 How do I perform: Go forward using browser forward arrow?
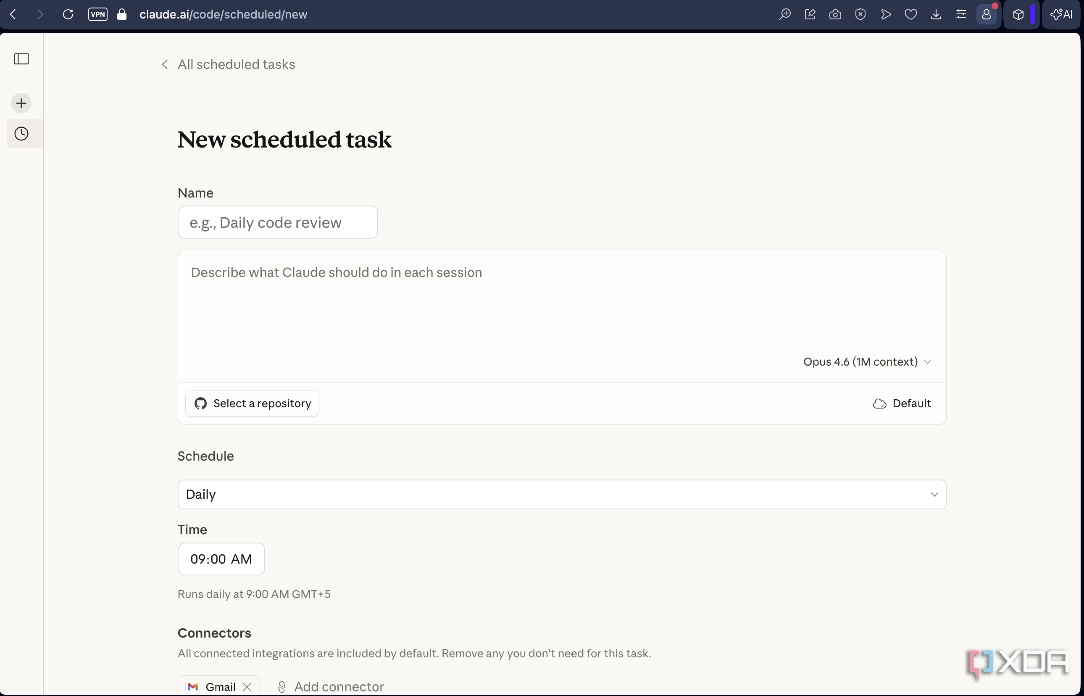point(40,14)
